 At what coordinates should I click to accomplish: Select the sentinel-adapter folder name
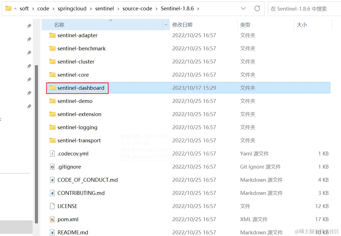pyautogui.click(x=77, y=35)
